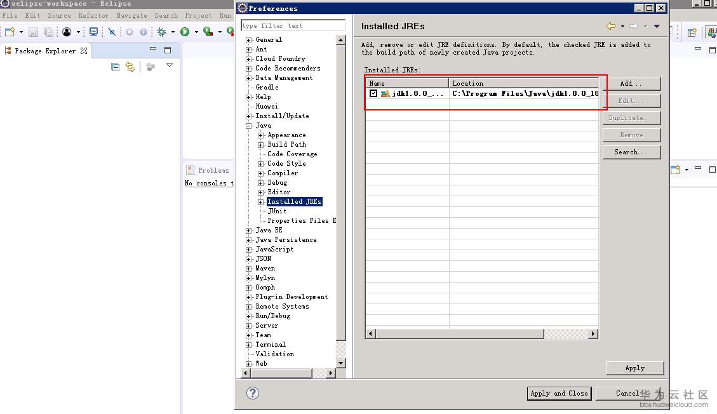
Task: Click the green Run icon
Action: (x=185, y=32)
